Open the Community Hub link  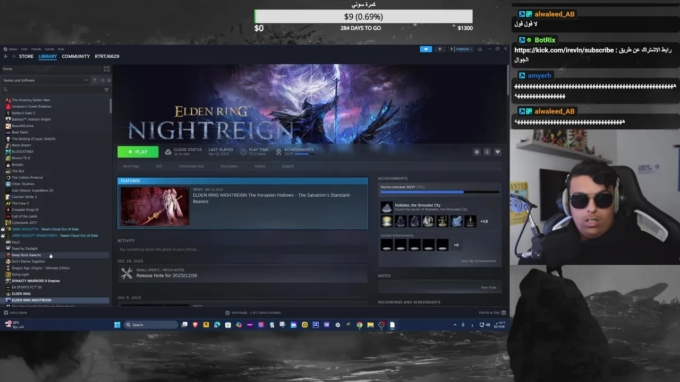click(x=191, y=166)
